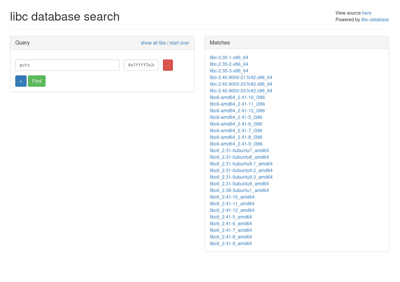Screen dimensions: 400x282
Task: Select libc6_2.31-0ubuntu9.2_amd64 match
Action: tap(241, 170)
